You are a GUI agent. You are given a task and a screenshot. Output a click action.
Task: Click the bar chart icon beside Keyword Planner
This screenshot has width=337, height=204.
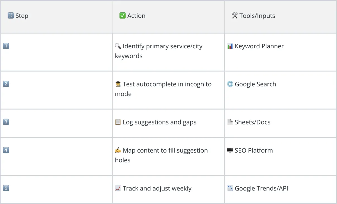(230, 46)
